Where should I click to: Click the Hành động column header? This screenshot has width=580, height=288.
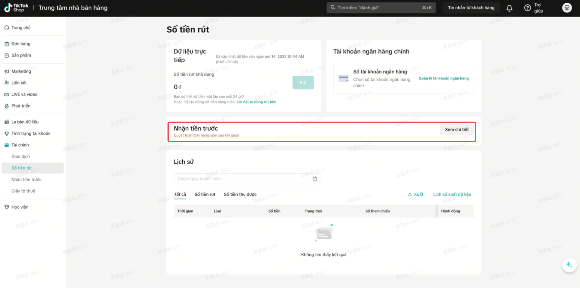click(451, 211)
